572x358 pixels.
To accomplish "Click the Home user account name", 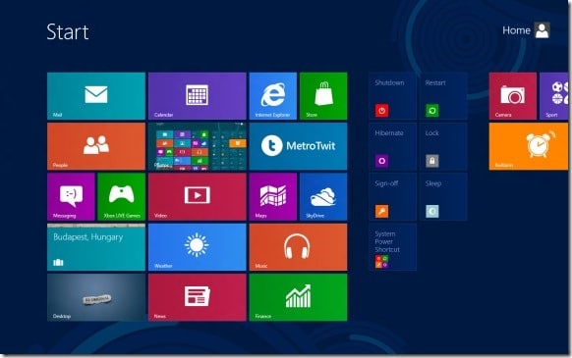I will point(516,30).
